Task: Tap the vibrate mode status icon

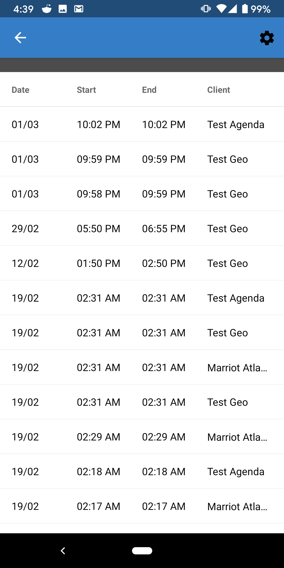Action: point(206,9)
